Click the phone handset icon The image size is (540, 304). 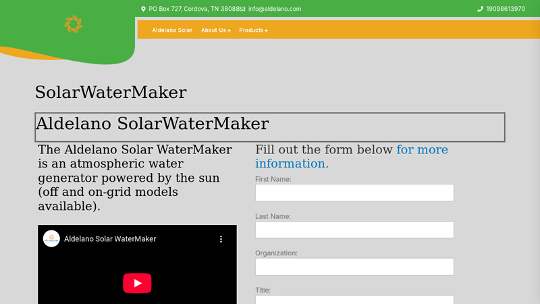[480, 9]
